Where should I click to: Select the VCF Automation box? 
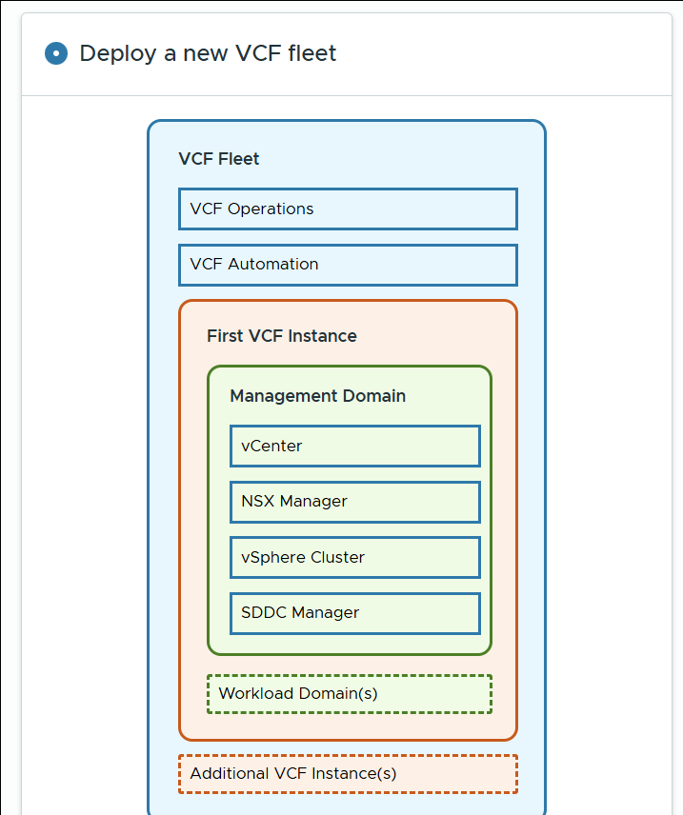tap(348, 265)
